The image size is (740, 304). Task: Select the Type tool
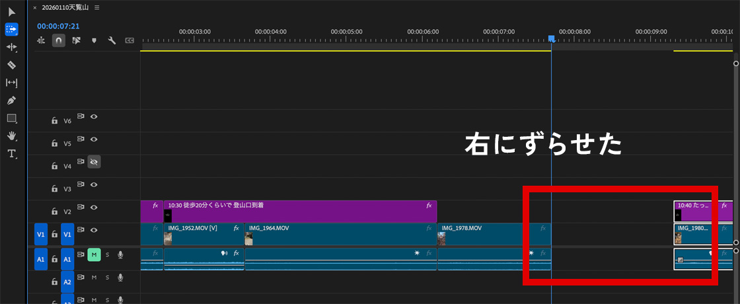click(11, 153)
